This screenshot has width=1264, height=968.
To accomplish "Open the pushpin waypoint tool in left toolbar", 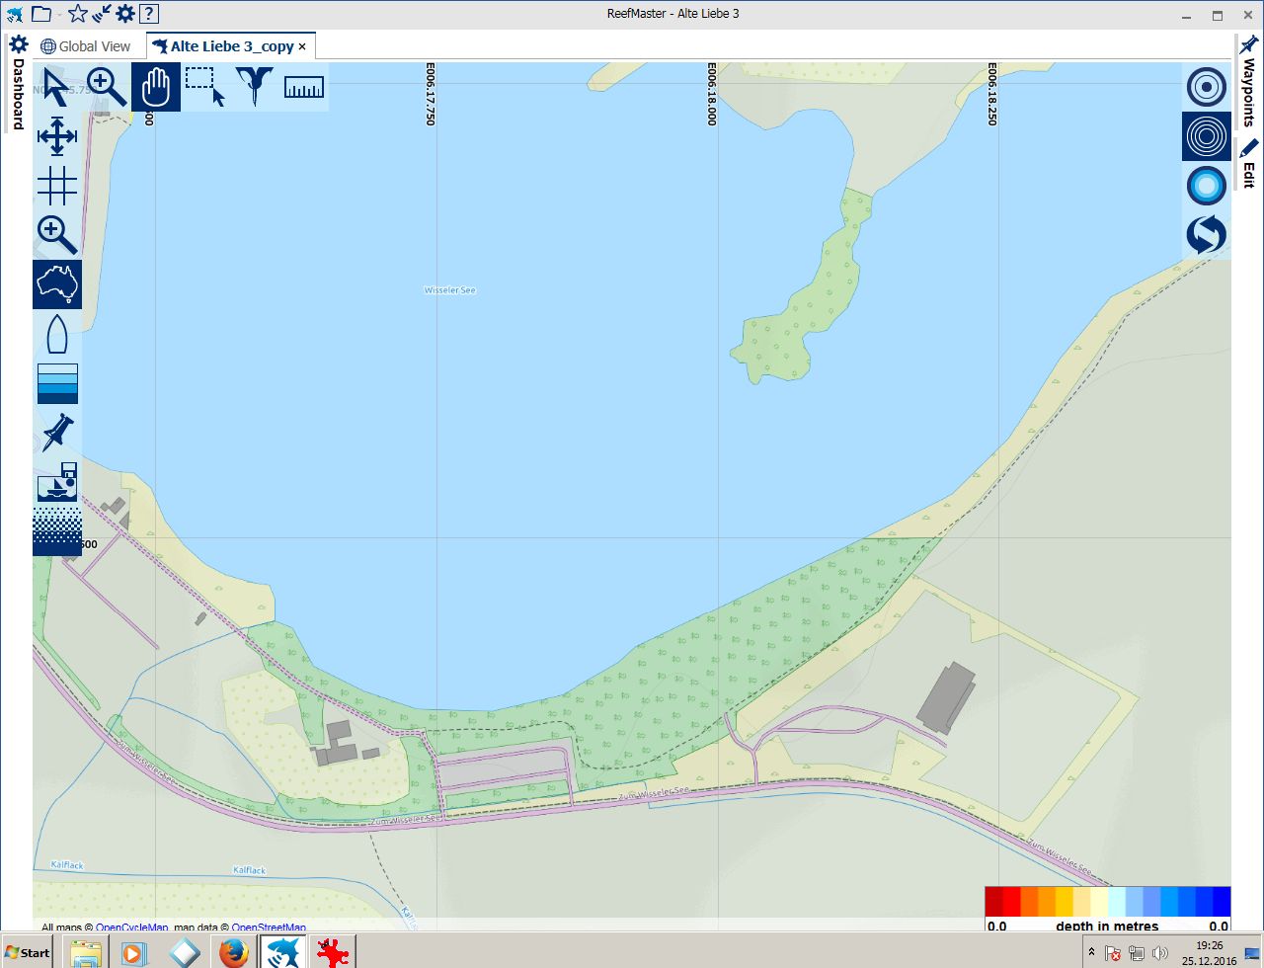I will tap(57, 433).
